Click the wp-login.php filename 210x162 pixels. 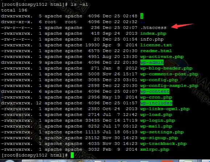(158, 121)
